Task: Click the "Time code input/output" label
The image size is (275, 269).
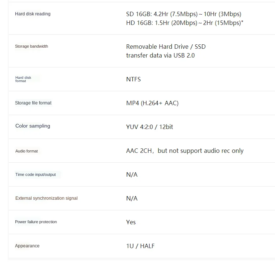Action: 36,174
